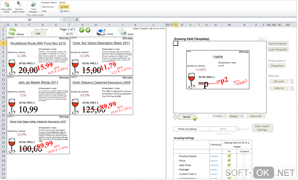The width and height of the screenshot is (298, 180).
Task: Open the sheet select dropdown arrow icon
Action: (x=240, y=129)
